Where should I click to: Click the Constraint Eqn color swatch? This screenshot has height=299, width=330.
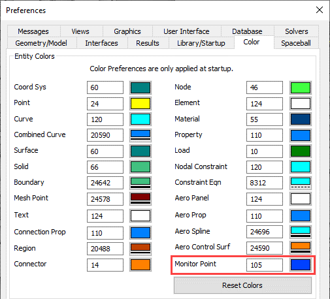tap(301, 183)
